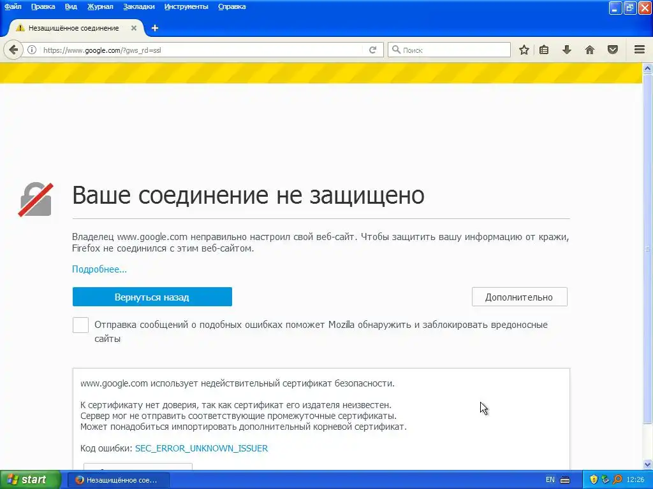
Task: Open the Закладки menu
Action: (138, 6)
